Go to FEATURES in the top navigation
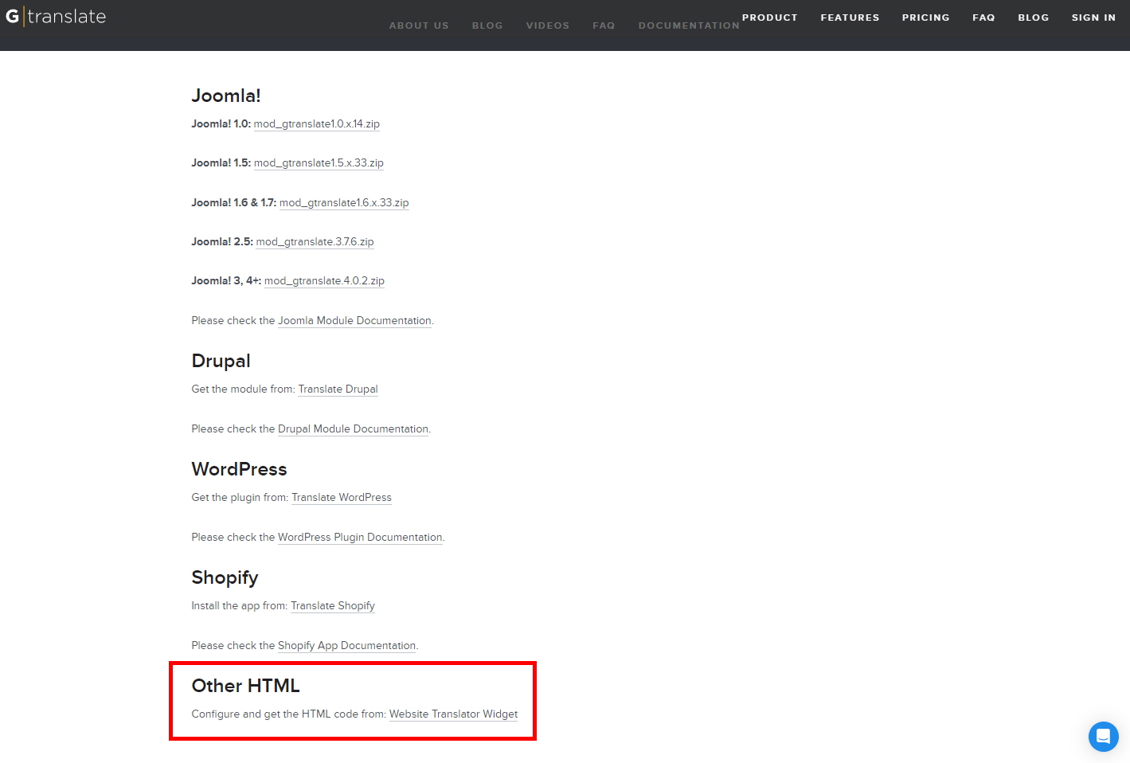 (x=850, y=18)
